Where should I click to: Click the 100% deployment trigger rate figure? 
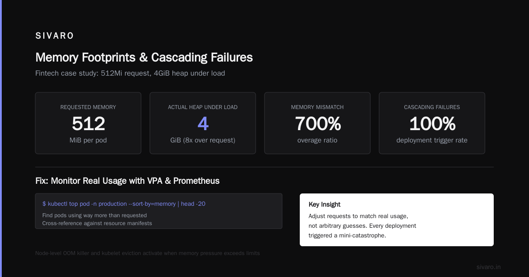[x=432, y=124]
